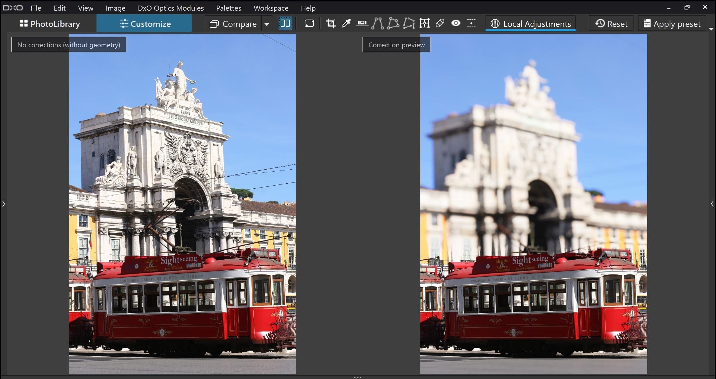
Task: Toggle the red-eye correction tool
Action: point(456,23)
